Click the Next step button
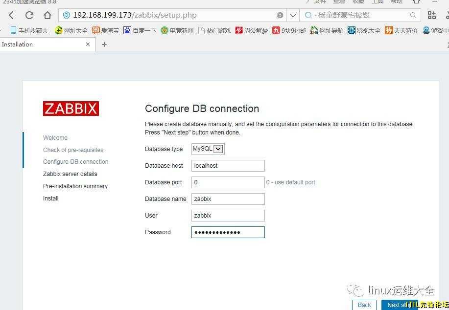 click(x=400, y=305)
